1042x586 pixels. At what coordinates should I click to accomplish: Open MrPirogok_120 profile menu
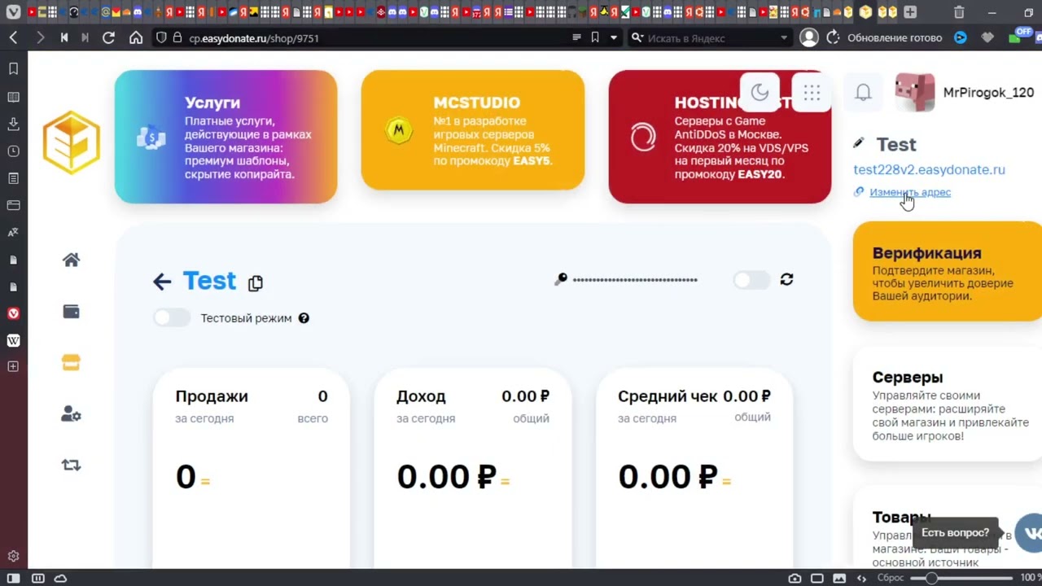(x=965, y=93)
